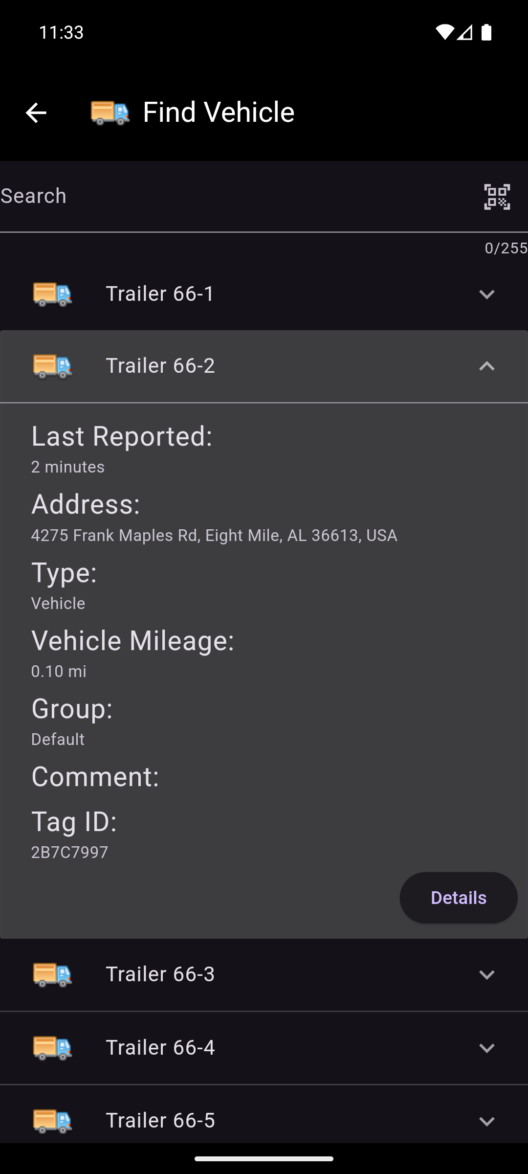Tap the Tag ID value 2B7C7997
This screenshot has width=528, height=1174.
coord(69,852)
